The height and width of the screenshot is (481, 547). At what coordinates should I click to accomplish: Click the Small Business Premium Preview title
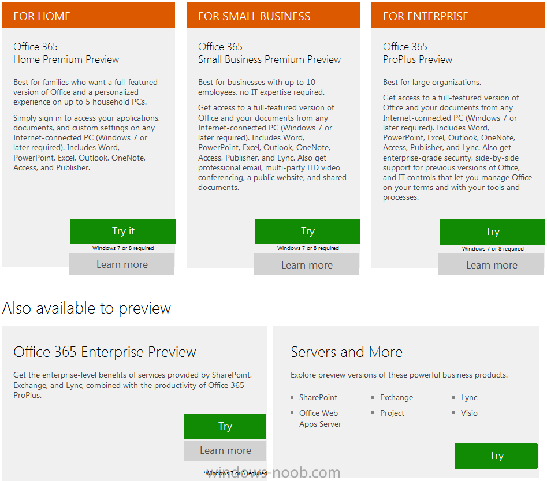tap(269, 53)
